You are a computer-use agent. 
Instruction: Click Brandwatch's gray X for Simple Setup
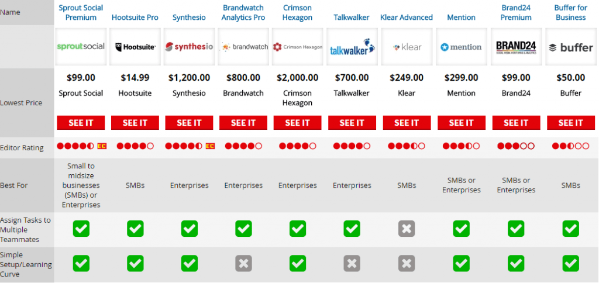pyautogui.click(x=243, y=264)
